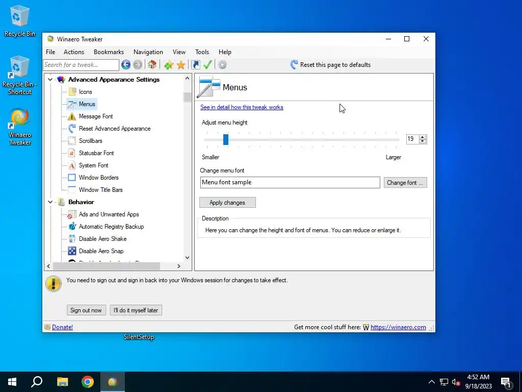Collapse the Advanced Appearance Settings group
522x392 pixels.
pyautogui.click(x=50, y=79)
